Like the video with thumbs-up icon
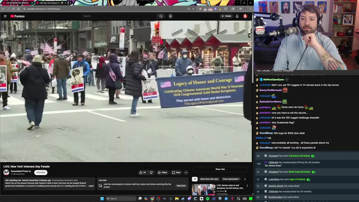 point(142,173)
